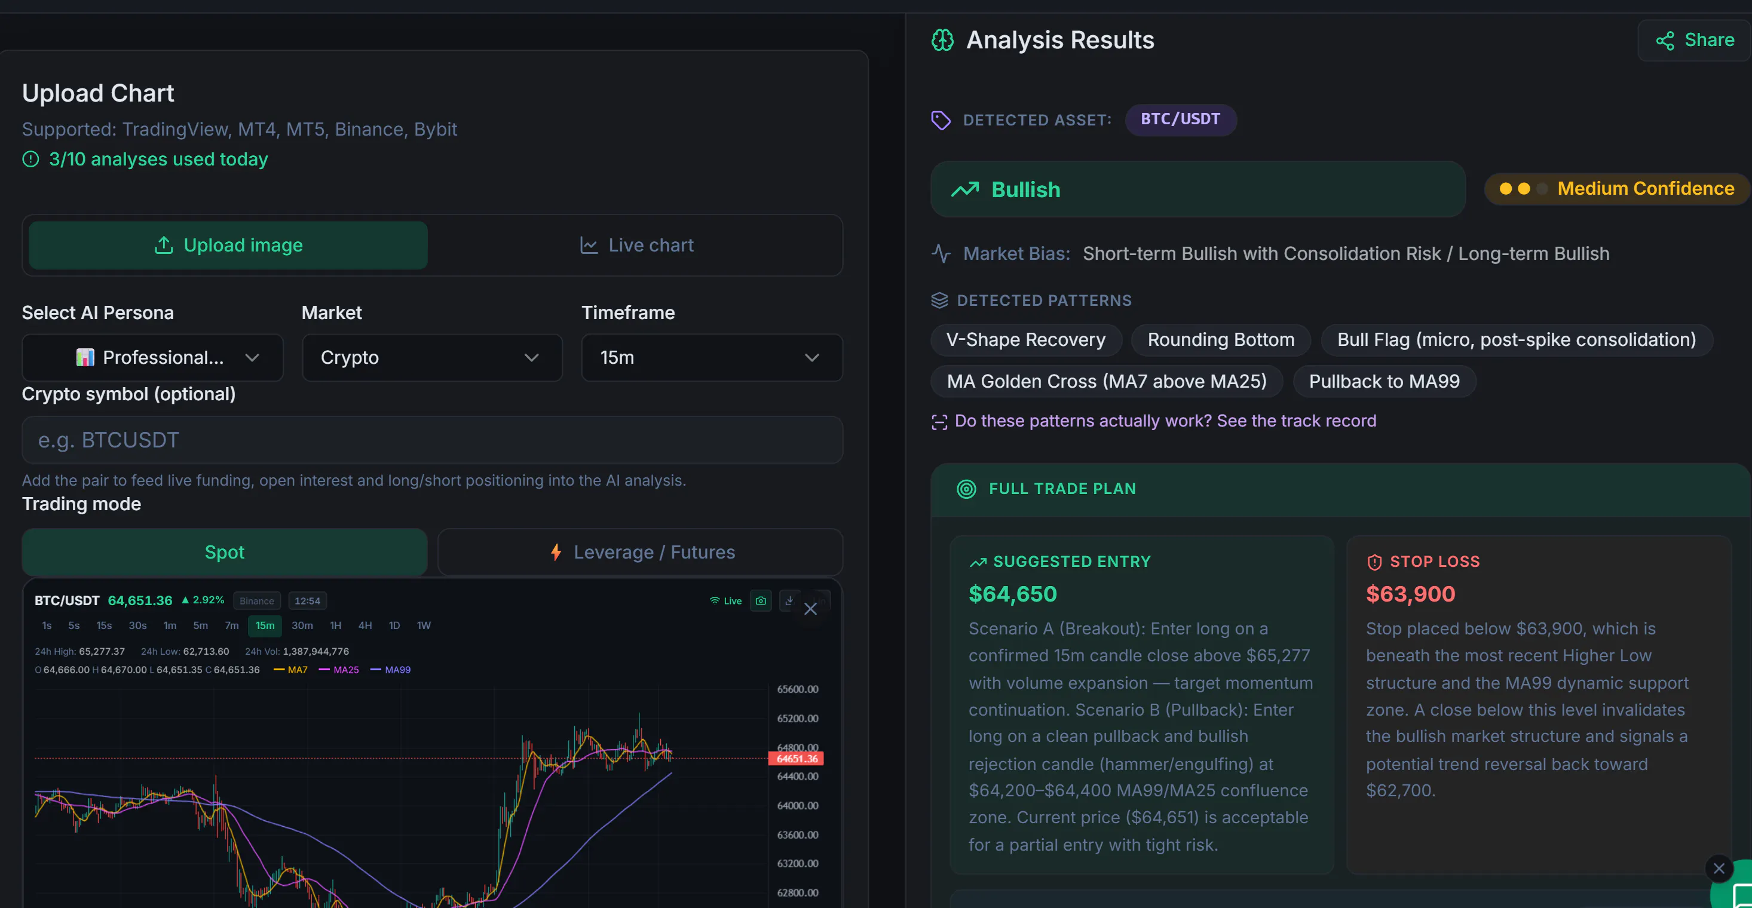Click the Binance exchange badge
Viewport: 1752px width, 908px height.
pyautogui.click(x=256, y=602)
